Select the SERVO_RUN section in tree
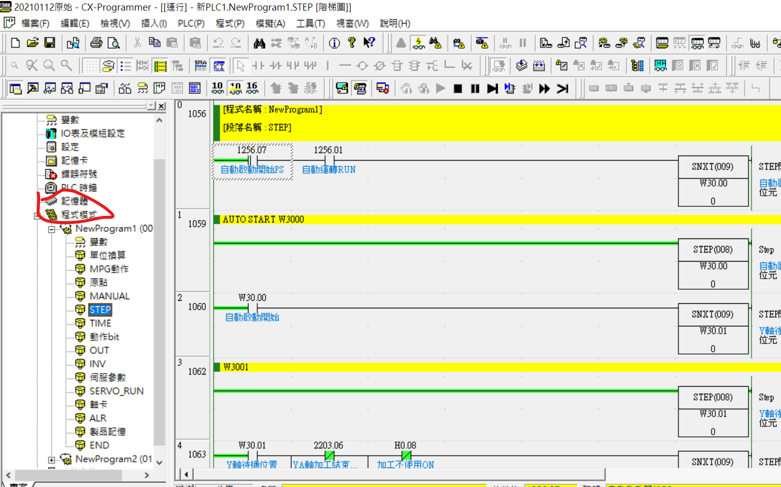 pos(116,391)
